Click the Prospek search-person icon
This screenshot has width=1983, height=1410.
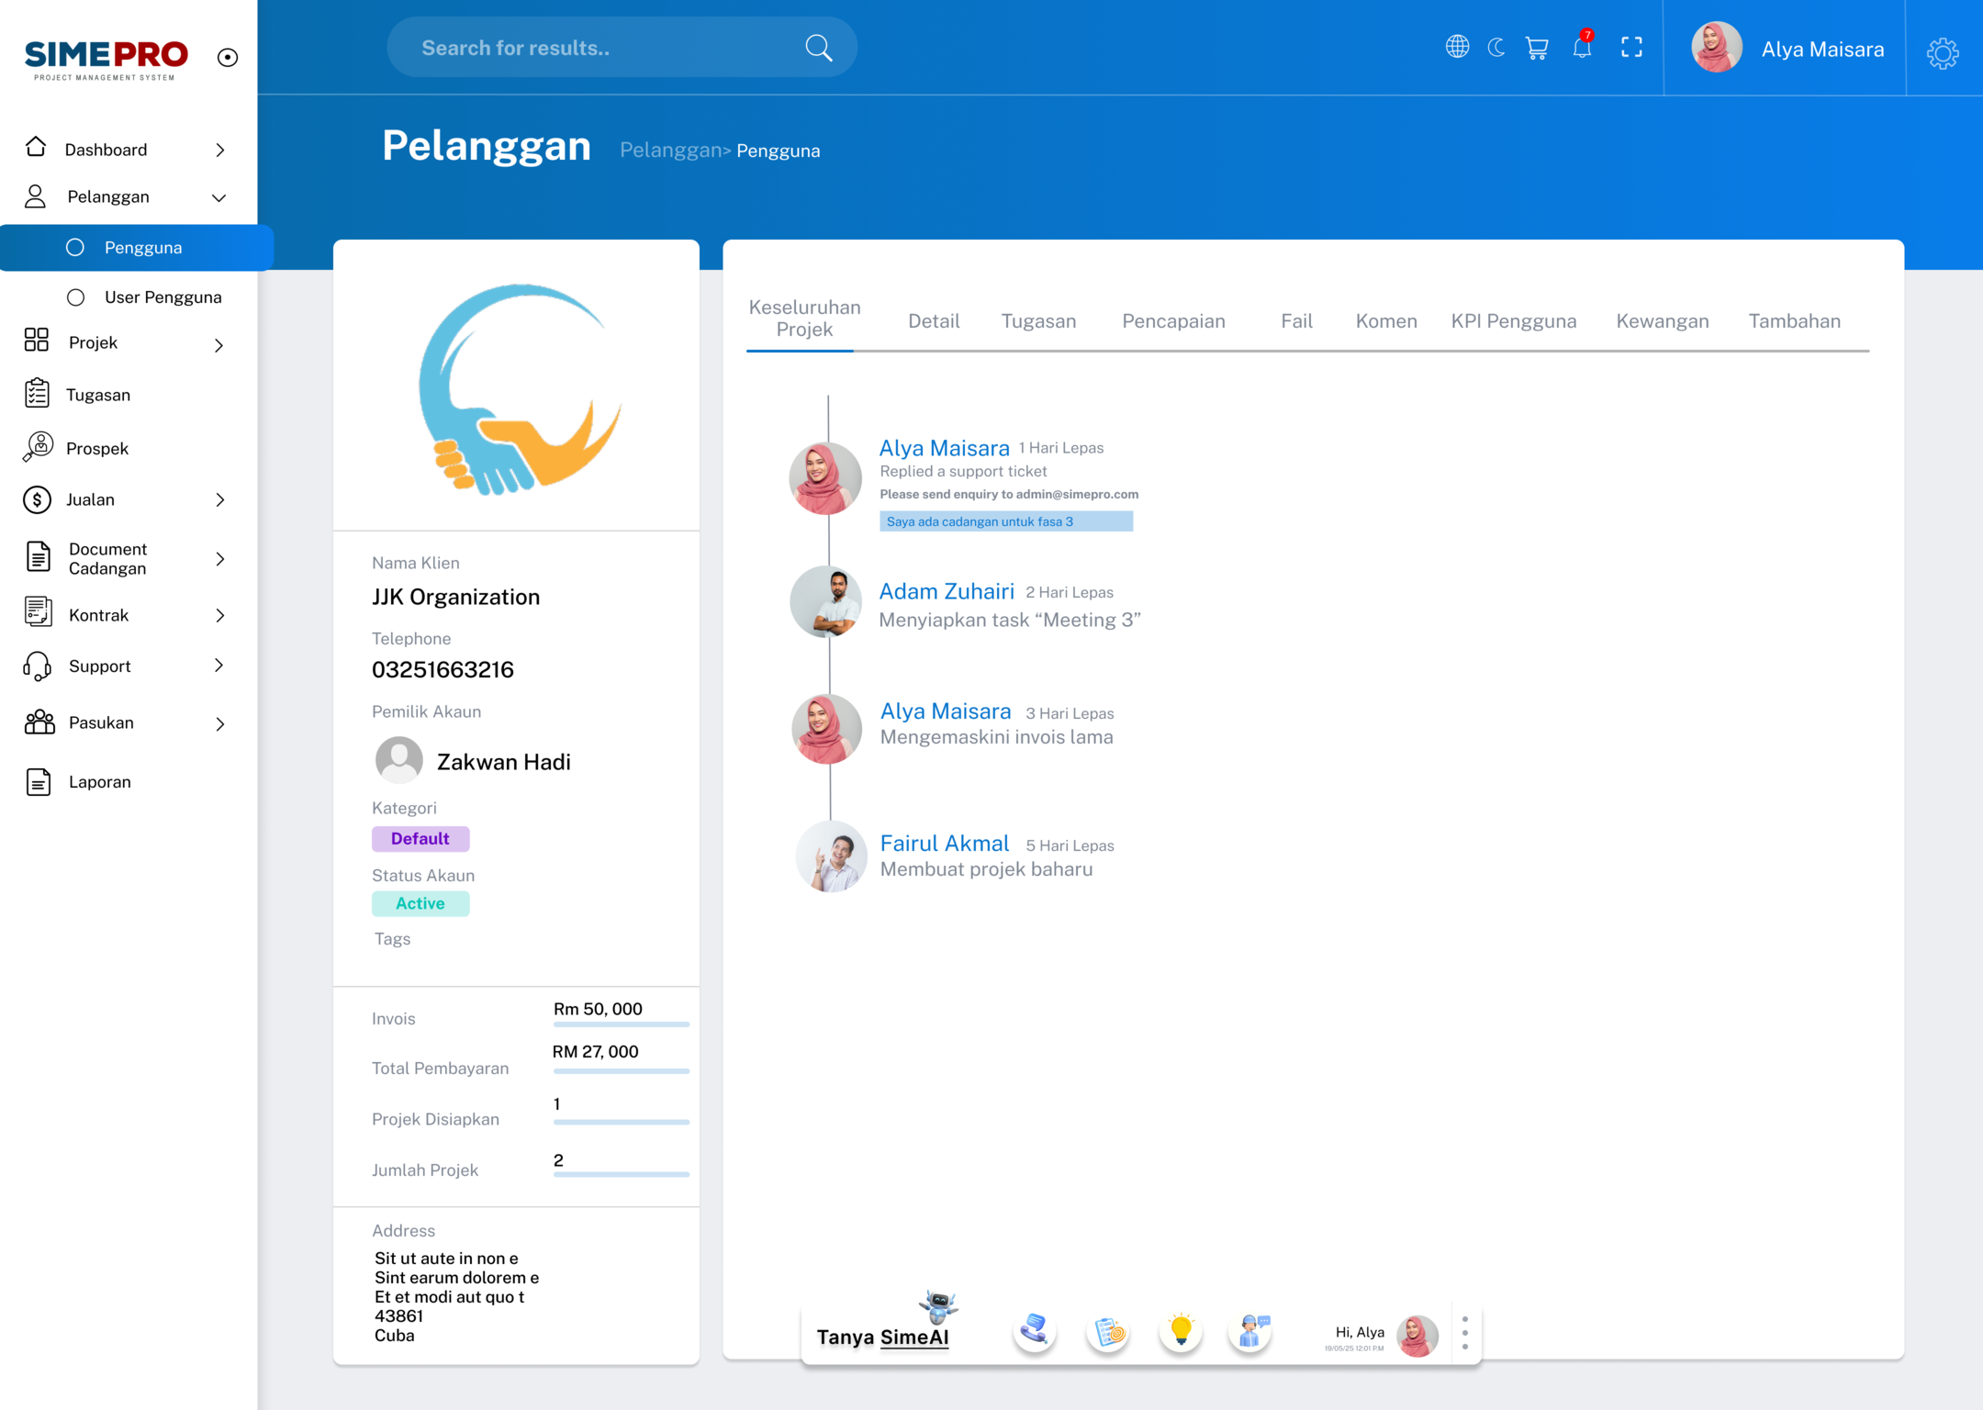click(38, 447)
